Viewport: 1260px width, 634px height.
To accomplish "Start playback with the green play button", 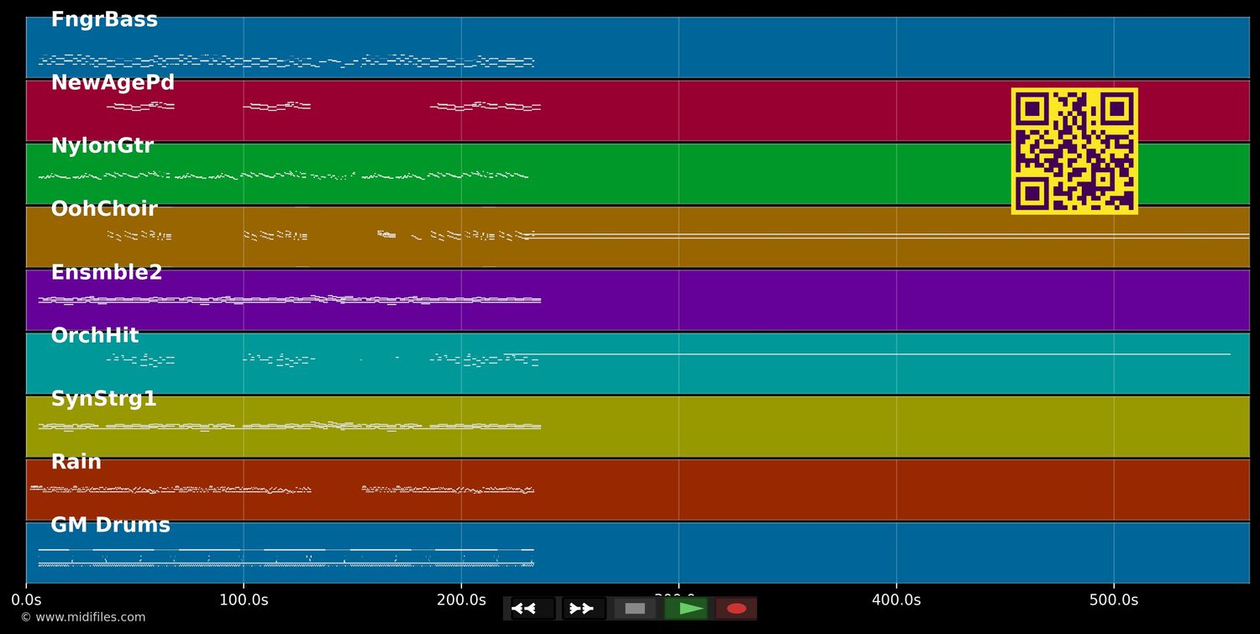I will (x=686, y=609).
